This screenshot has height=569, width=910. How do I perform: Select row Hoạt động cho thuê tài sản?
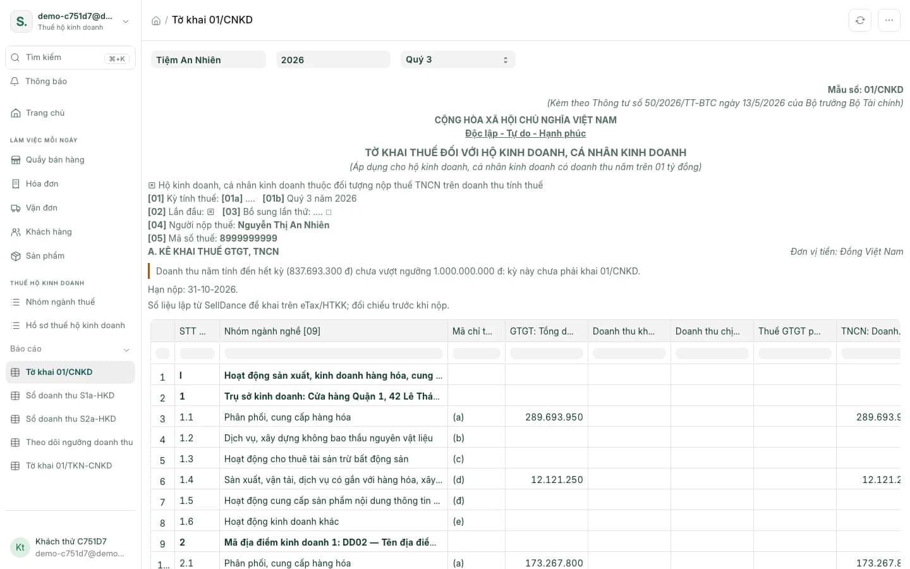tap(525, 459)
